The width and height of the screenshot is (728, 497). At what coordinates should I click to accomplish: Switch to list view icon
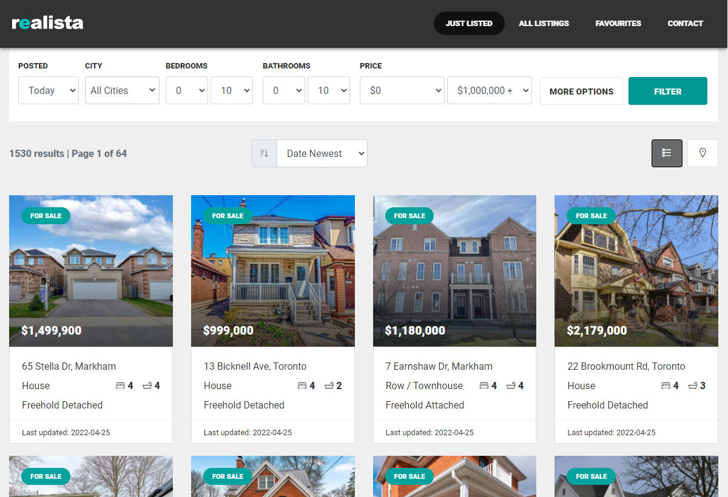pyautogui.click(x=667, y=153)
